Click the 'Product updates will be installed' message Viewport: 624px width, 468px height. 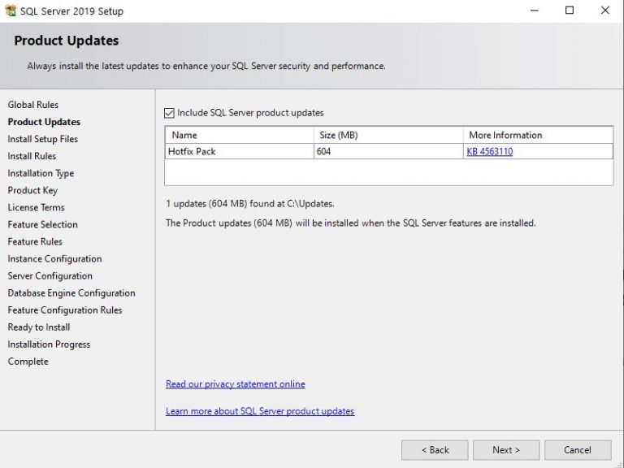pyautogui.click(x=351, y=223)
